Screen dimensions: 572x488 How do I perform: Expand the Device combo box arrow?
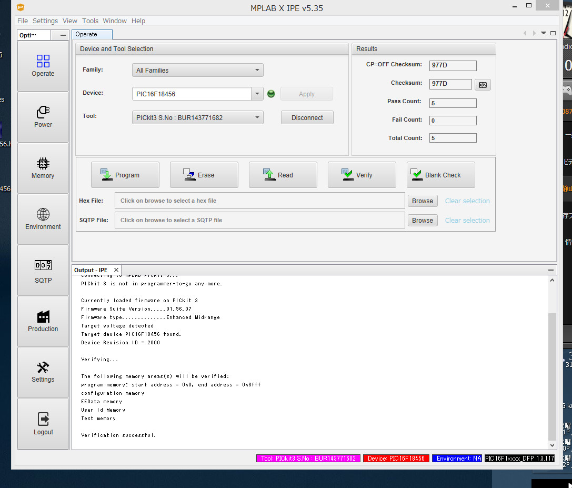pyautogui.click(x=257, y=94)
